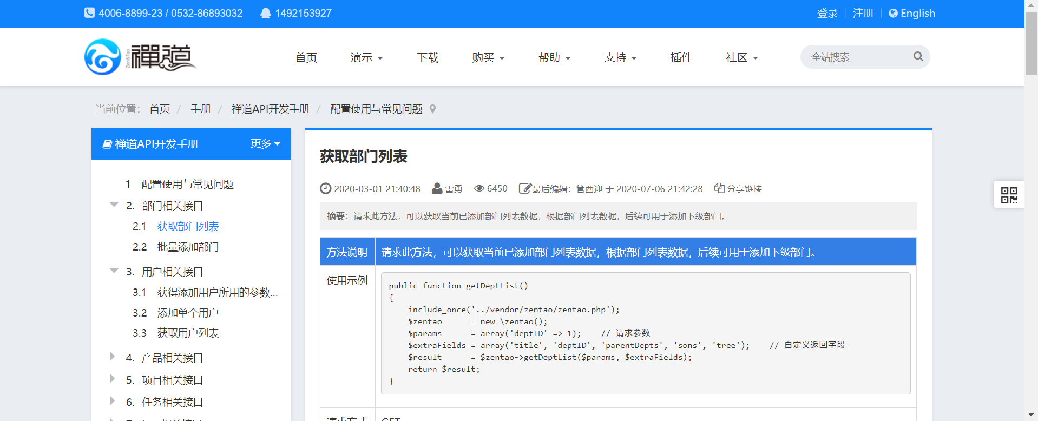This screenshot has height=421, width=1038.
Task: Click the QQ bell contact icon
Action: tap(265, 14)
